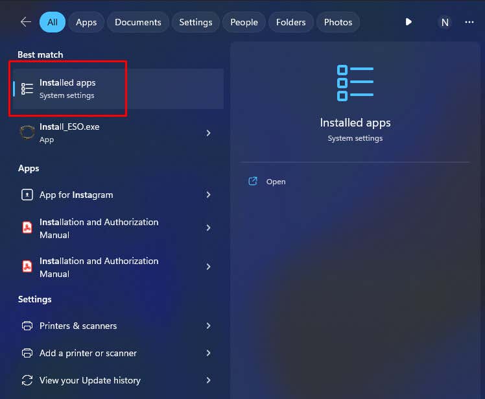Select the Settings filter tab
Viewport: 485px width, 399px height.
[x=196, y=22]
